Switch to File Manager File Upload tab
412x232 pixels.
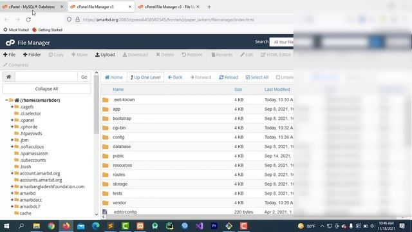pos(169,7)
